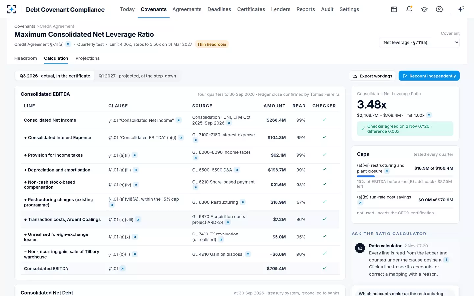The width and height of the screenshot is (474, 296).
Task: Open clause link in Consolidated EBITDA total row
Action: [122, 269]
